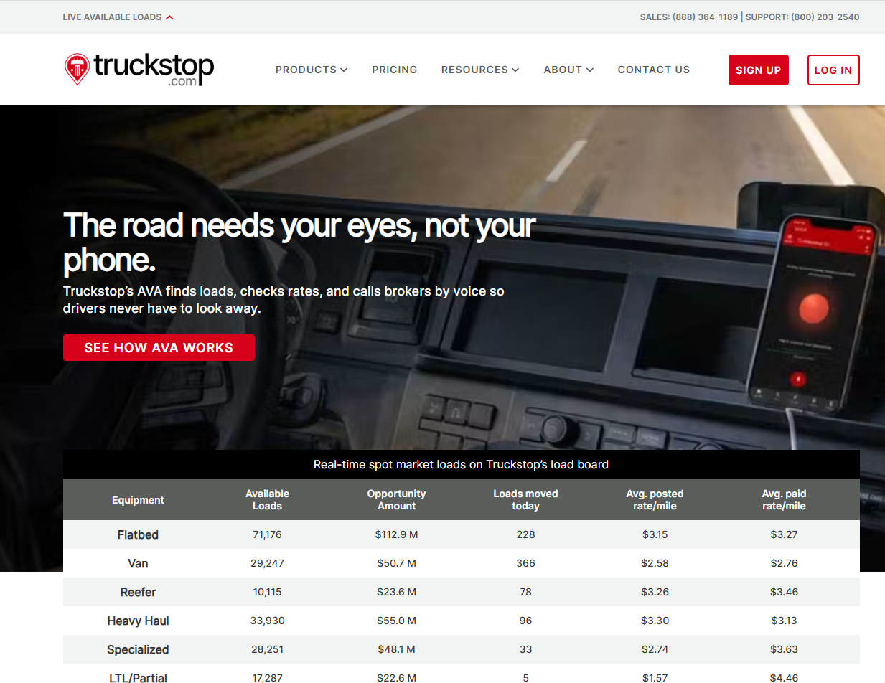Click the hero headline about the road
The width and height of the screenshot is (885, 683).
coord(299,242)
